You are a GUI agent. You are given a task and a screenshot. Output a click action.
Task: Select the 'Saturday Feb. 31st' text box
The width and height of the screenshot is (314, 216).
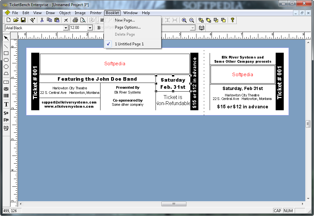point(173,84)
